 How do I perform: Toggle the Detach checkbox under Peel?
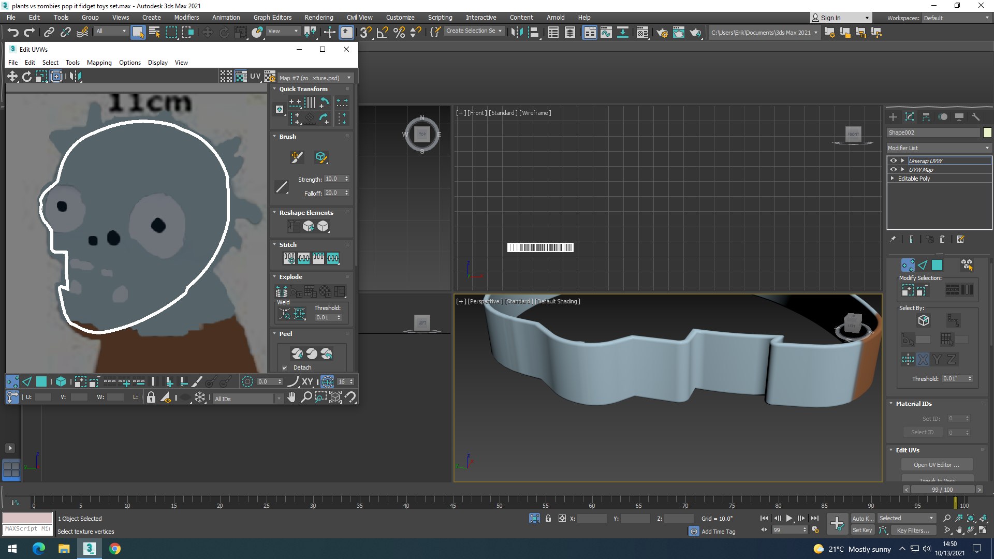click(285, 368)
